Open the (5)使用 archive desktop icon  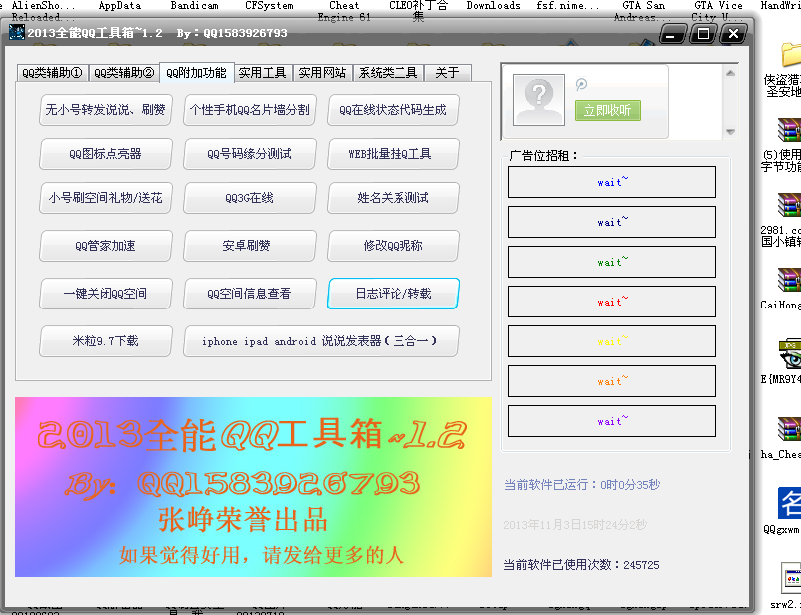tap(789, 130)
